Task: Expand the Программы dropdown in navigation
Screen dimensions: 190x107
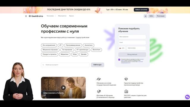Action: coord(51,16)
